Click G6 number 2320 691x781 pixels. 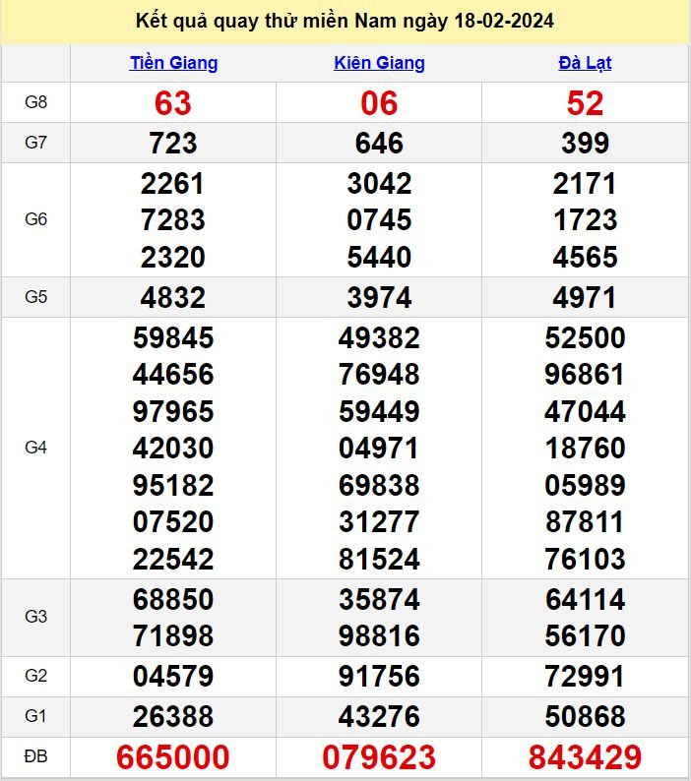click(173, 258)
